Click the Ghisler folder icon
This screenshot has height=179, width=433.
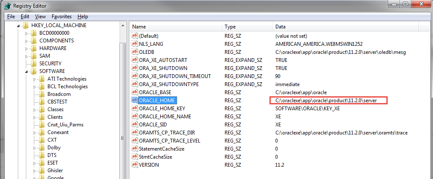42,171
